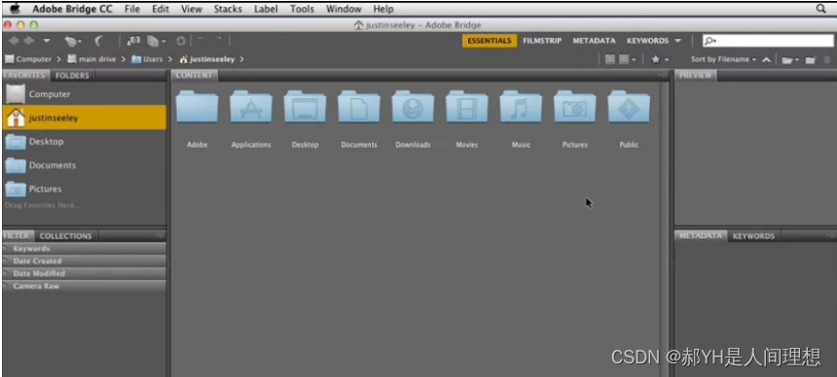Select Desktop in Favorites

pos(84,141)
